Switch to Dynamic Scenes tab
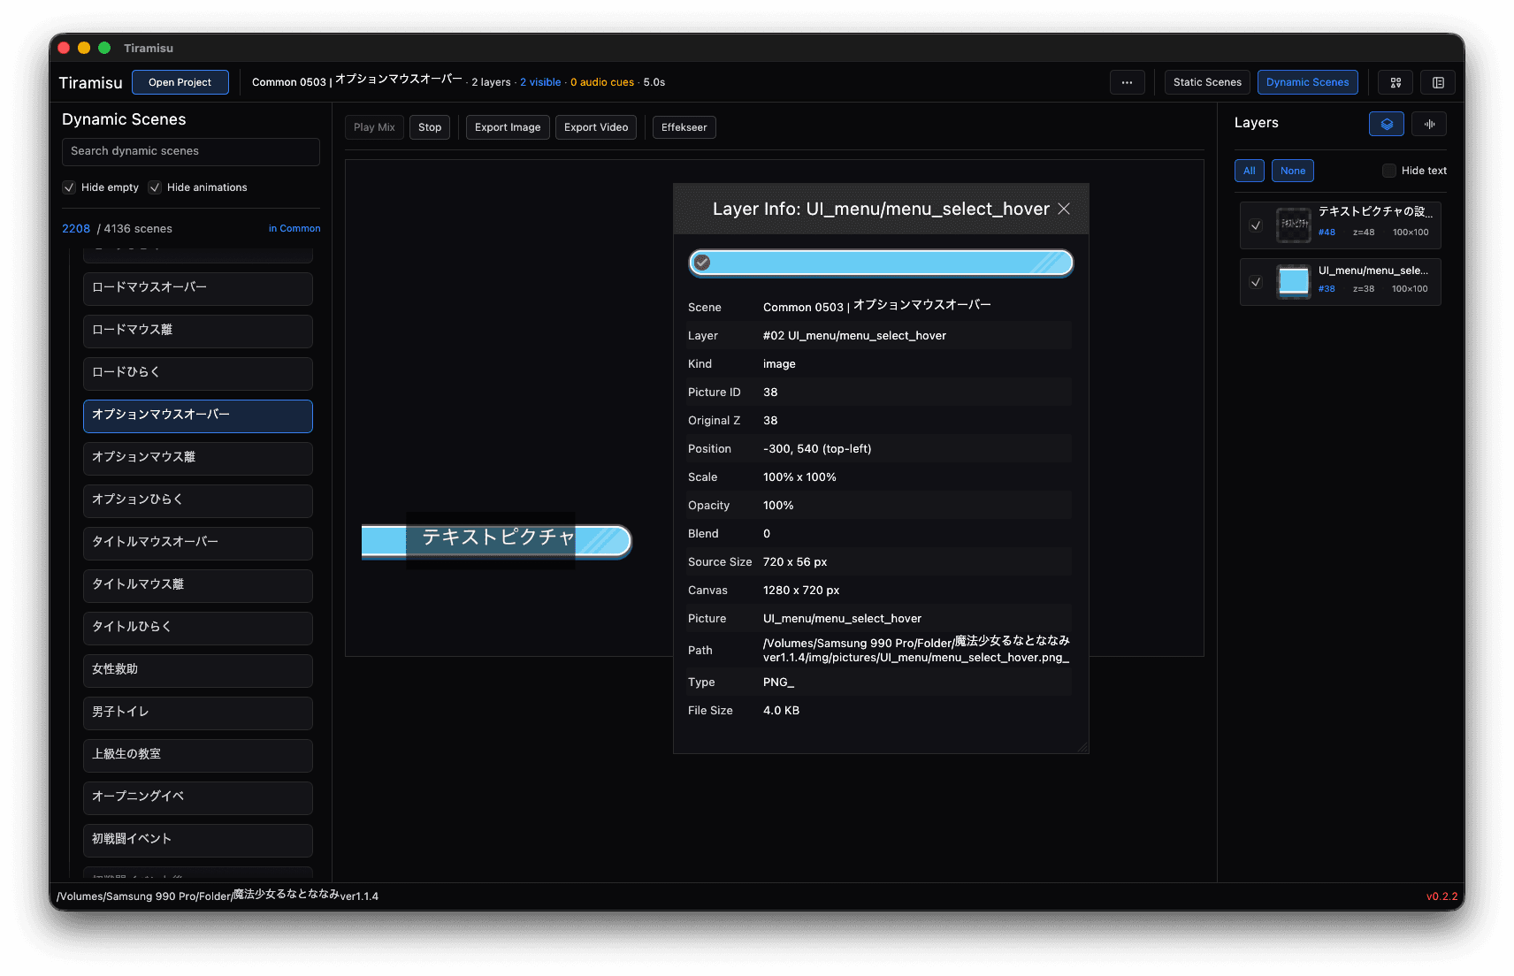Screen dimensions: 1514x976 click(x=1307, y=82)
